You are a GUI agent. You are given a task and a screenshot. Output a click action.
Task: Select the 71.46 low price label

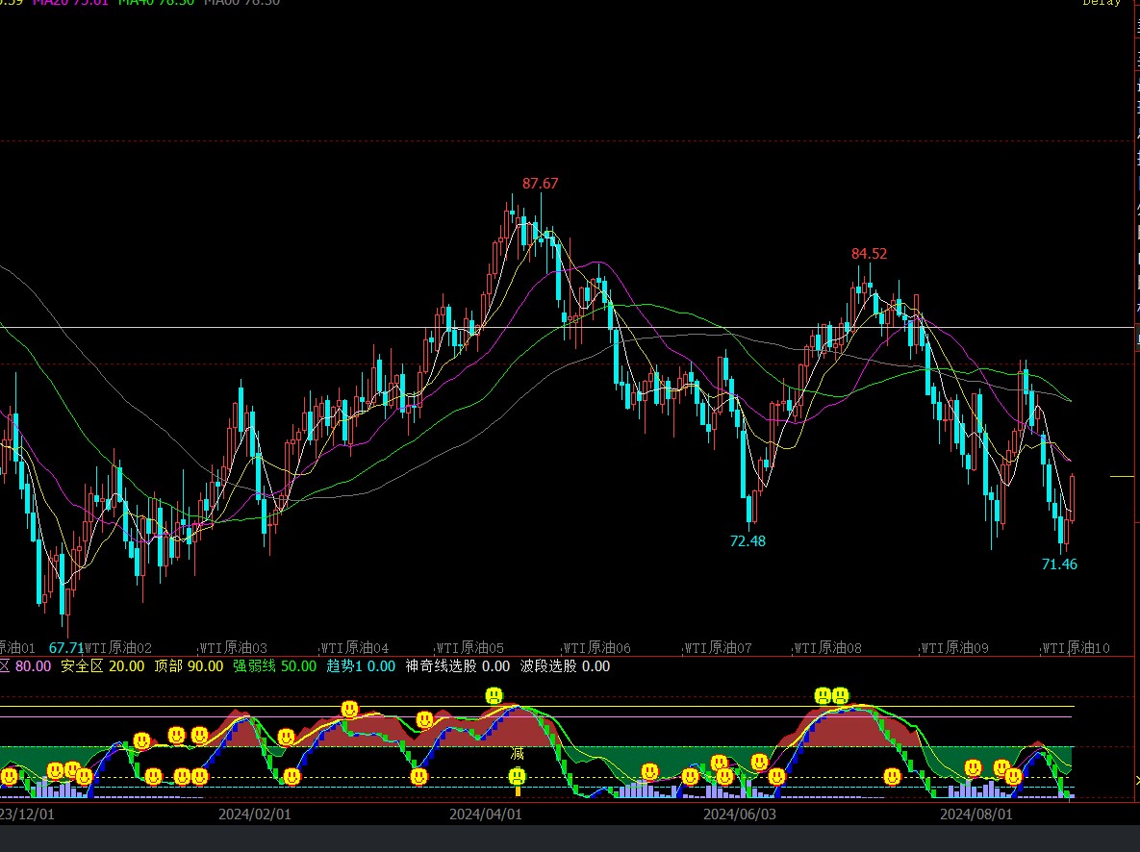[1059, 564]
